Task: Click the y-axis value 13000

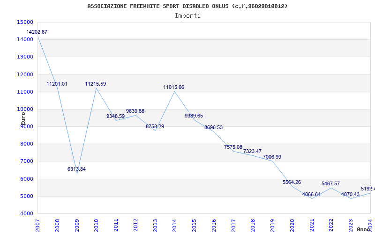Action: (25, 57)
